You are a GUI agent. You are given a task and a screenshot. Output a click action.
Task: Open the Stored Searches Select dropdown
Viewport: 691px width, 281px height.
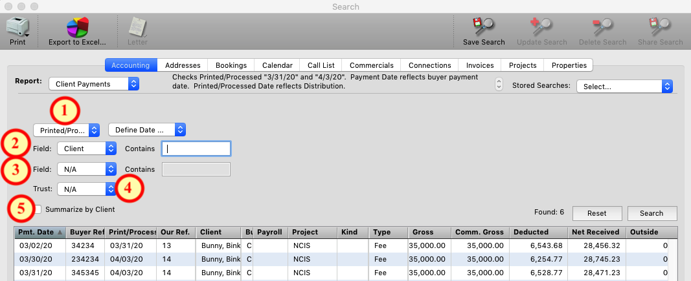[x=624, y=87]
